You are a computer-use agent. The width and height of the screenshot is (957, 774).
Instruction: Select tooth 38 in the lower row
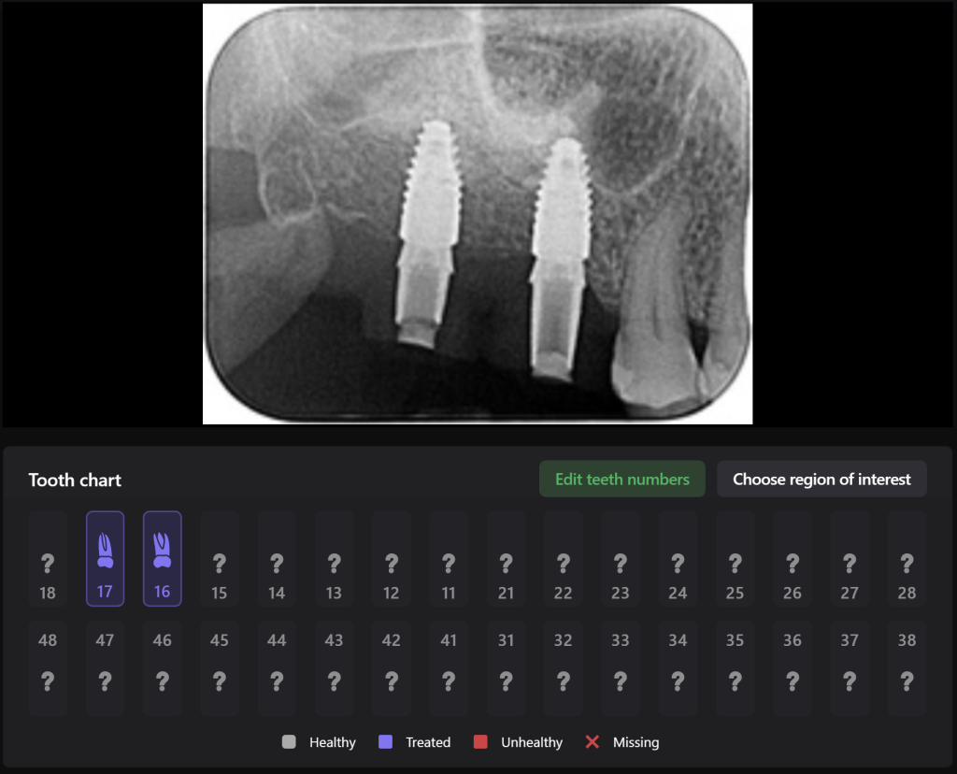(907, 666)
